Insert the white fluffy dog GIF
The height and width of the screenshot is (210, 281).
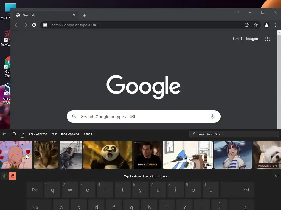267,155
